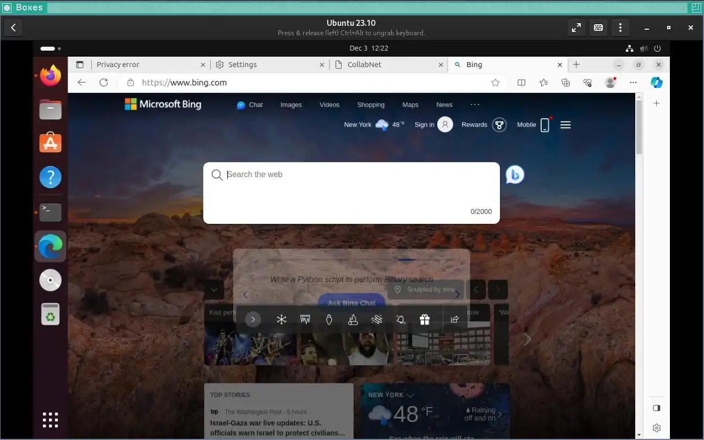
Task: Open the Copilot sidebar icon in Edge
Action: 656,82
